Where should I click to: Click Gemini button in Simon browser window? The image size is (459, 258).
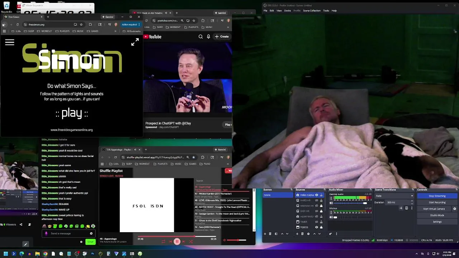tap(108, 17)
